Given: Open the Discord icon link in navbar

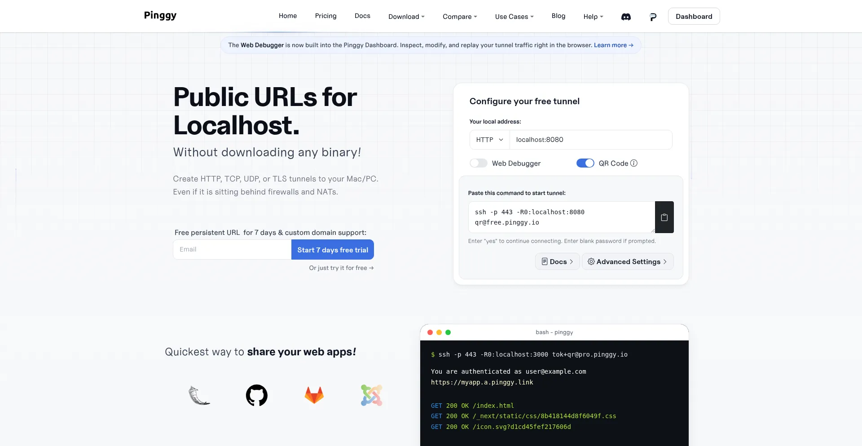Looking at the screenshot, I should point(626,17).
